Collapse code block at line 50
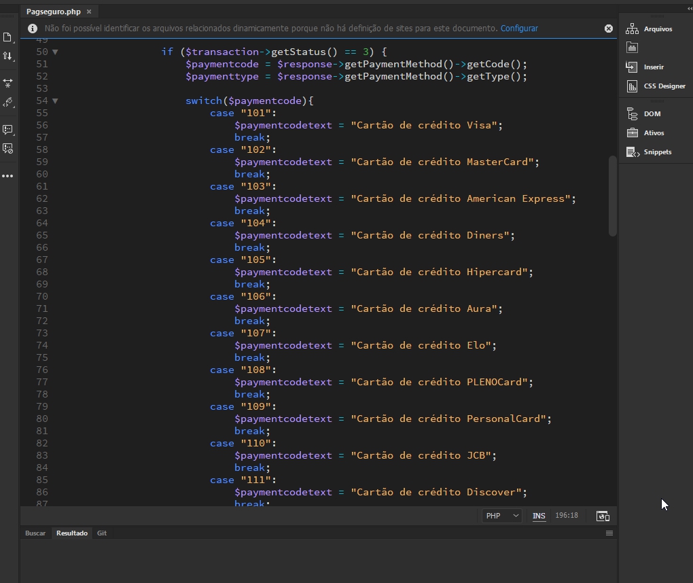 click(55, 52)
